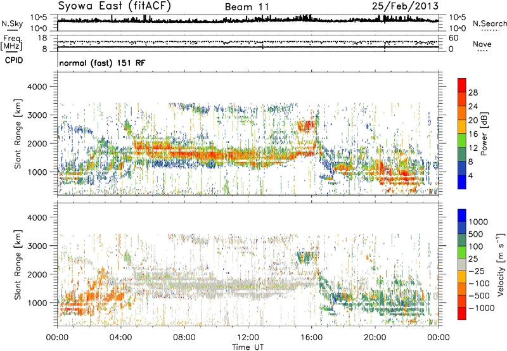The height and width of the screenshot is (351, 507).
Task: Click the '12:00' time tick label
Action: click(x=248, y=338)
